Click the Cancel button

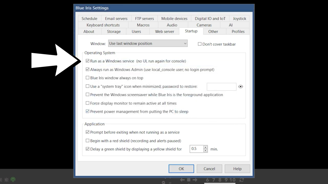(x=209, y=169)
